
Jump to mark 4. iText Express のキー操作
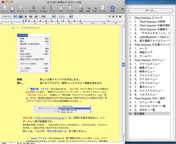[x=149, y=98]
